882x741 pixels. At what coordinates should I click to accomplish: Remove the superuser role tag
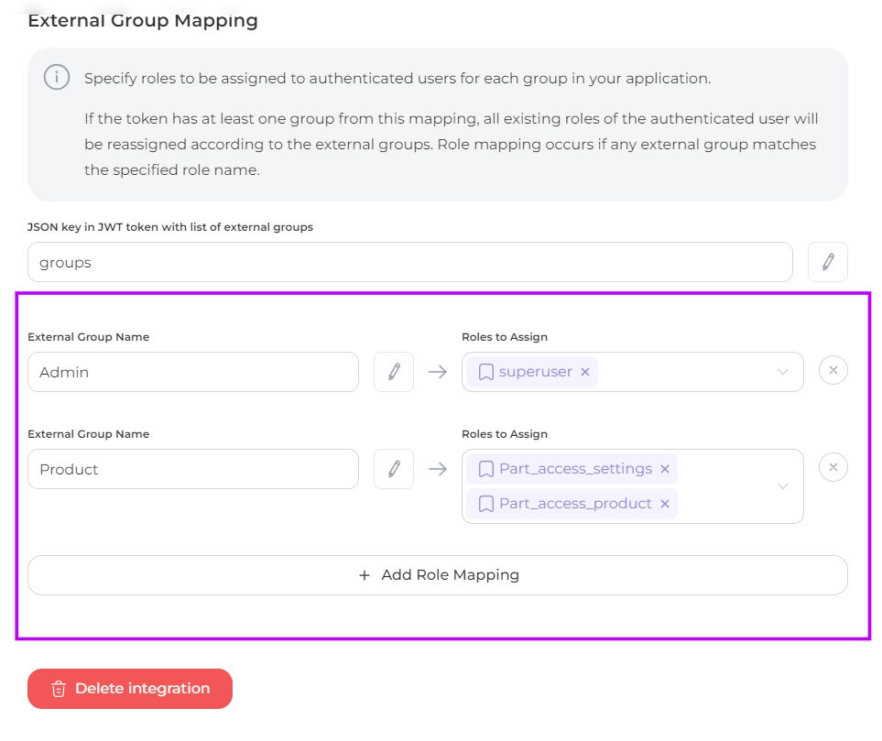(585, 372)
